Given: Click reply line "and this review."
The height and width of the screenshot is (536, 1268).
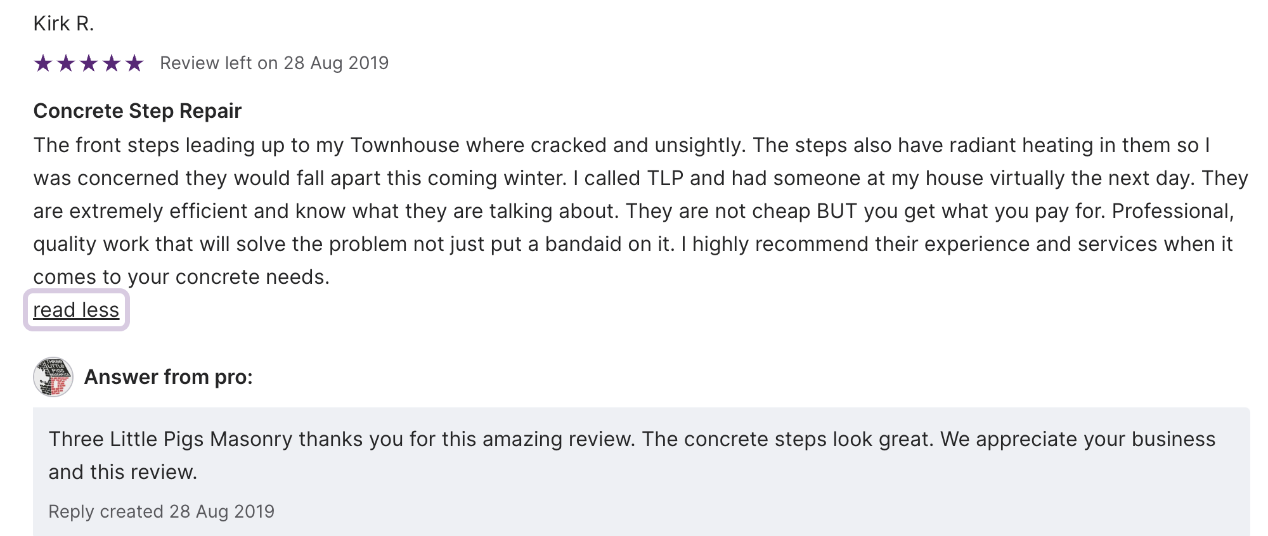Looking at the screenshot, I should click(123, 473).
